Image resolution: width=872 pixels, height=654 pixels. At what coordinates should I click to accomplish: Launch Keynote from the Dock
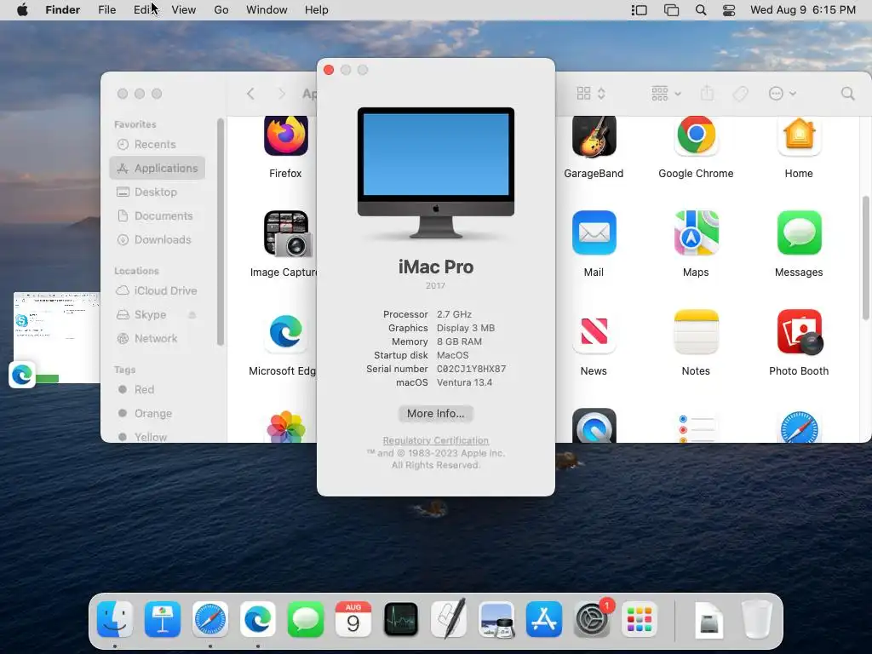pyautogui.click(x=163, y=619)
